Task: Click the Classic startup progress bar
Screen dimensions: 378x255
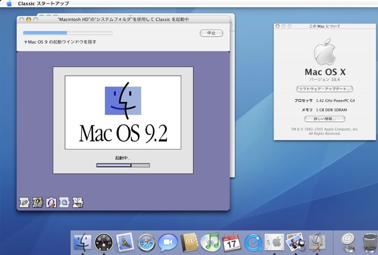Action: pyautogui.click(x=68, y=33)
